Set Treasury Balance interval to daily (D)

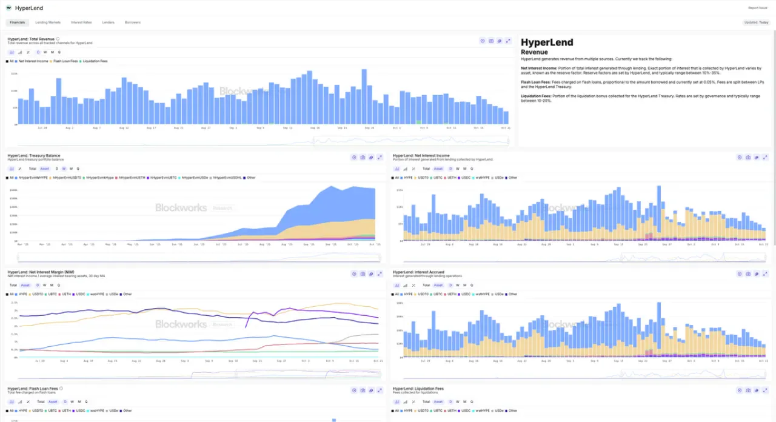[57, 169]
